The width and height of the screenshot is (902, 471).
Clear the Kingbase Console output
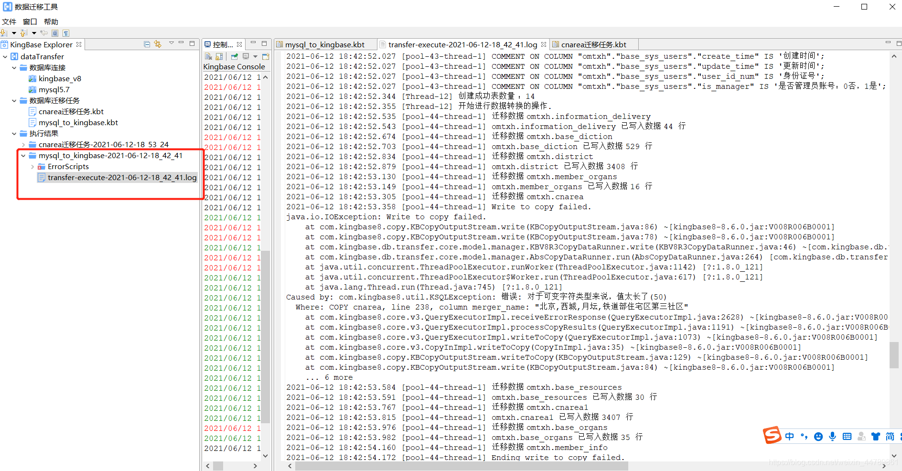pos(208,56)
